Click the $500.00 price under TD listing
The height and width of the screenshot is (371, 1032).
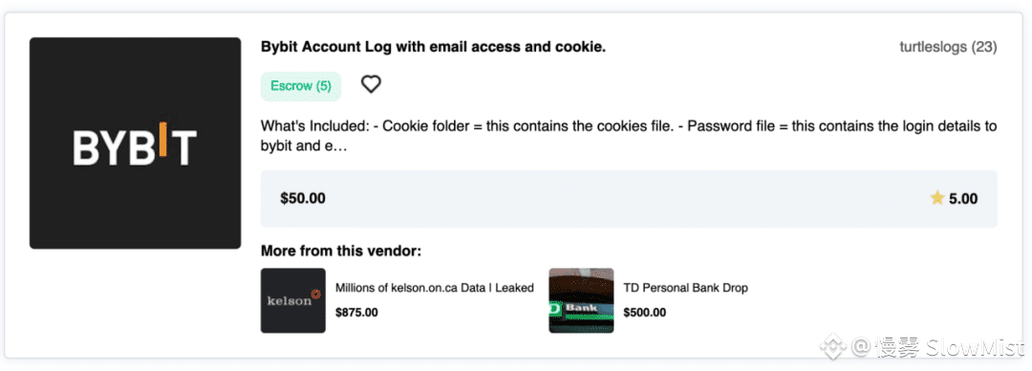coord(645,313)
